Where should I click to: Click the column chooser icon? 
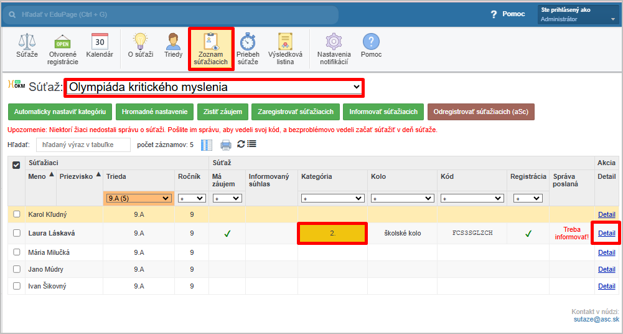pos(207,145)
